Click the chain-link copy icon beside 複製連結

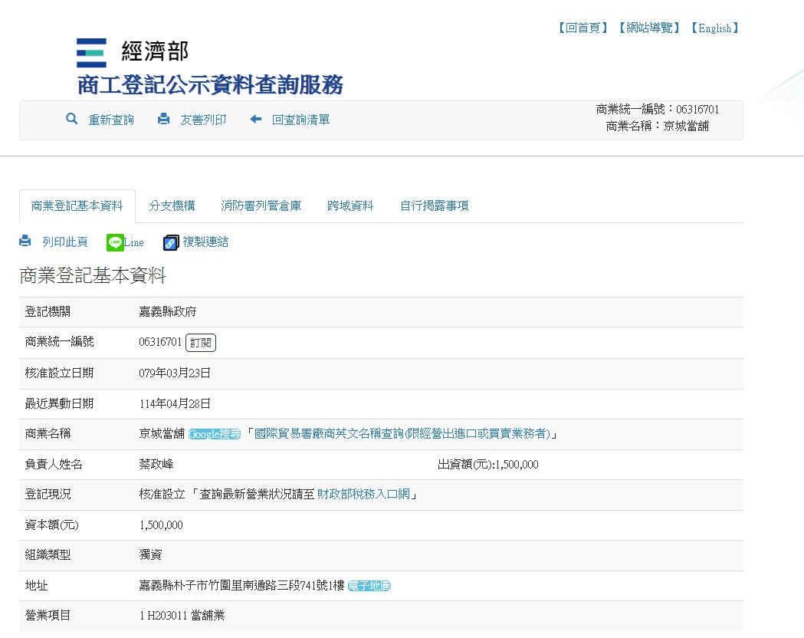pos(171,242)
